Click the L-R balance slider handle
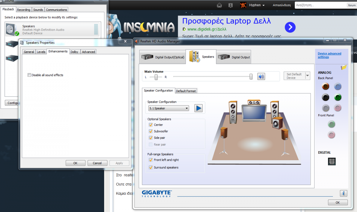357x212 pixels. pyautogui.click(x=156, y=77)
